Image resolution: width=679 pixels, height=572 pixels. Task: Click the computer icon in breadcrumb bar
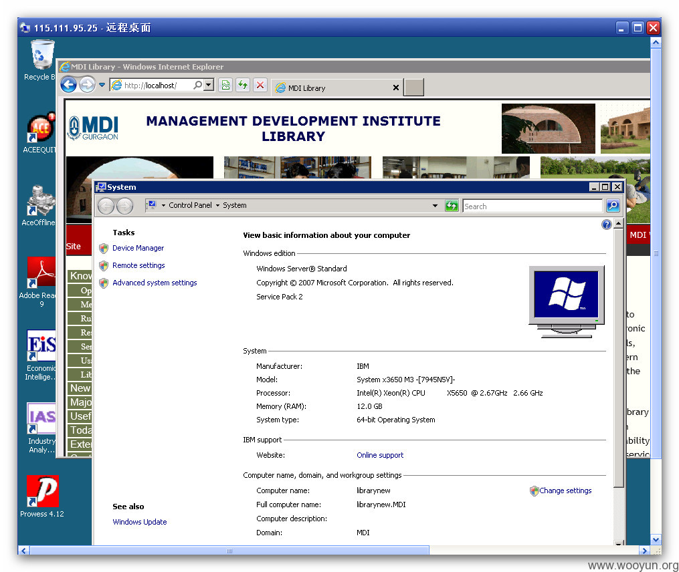click(x=152, y=204)
